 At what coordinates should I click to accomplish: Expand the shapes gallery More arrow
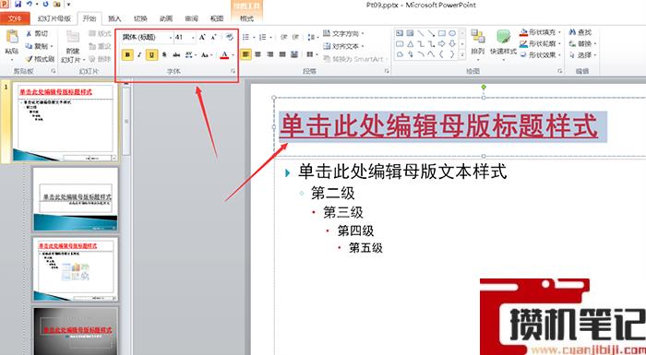coord(462,54)
